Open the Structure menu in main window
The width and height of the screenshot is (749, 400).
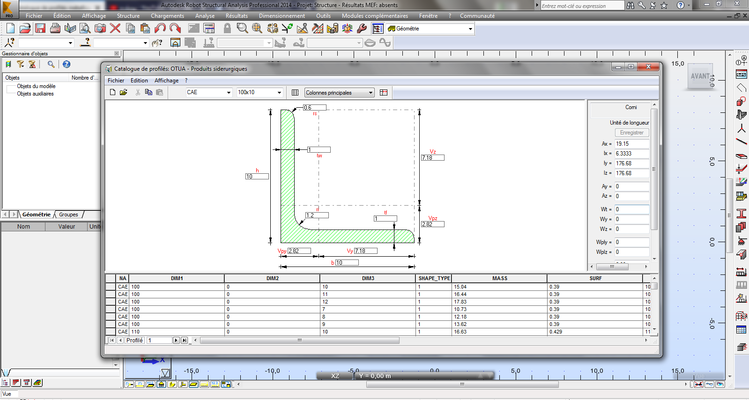point(128,16)
